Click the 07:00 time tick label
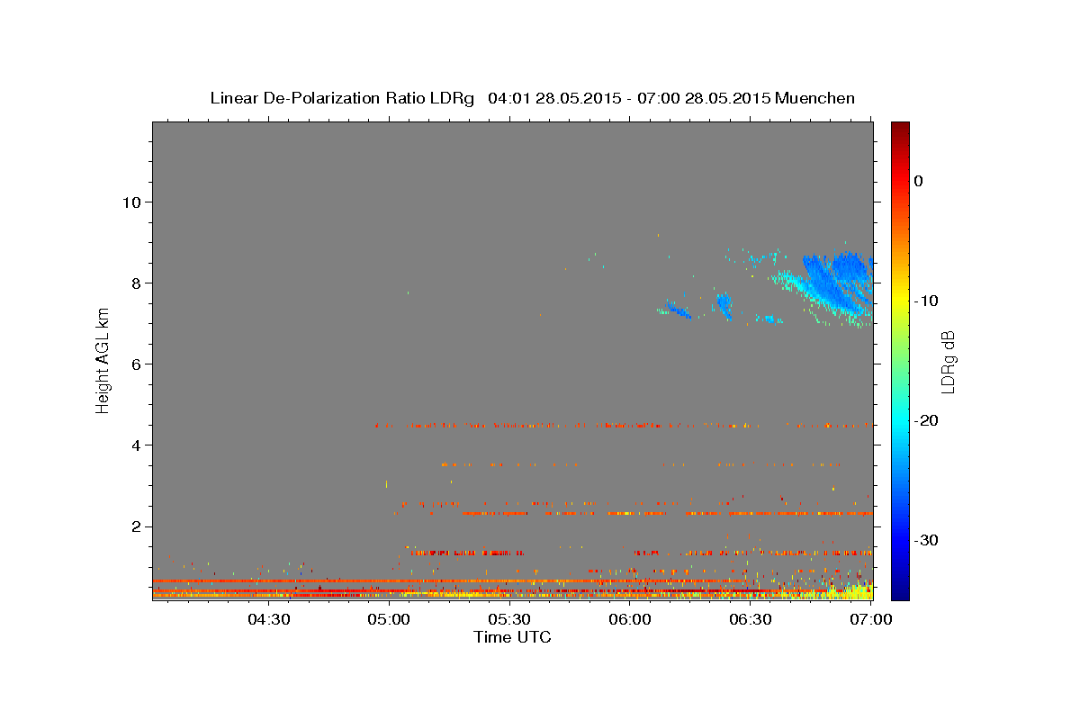Viewport: 1080px width, 720px height. [x=871, y=619]
